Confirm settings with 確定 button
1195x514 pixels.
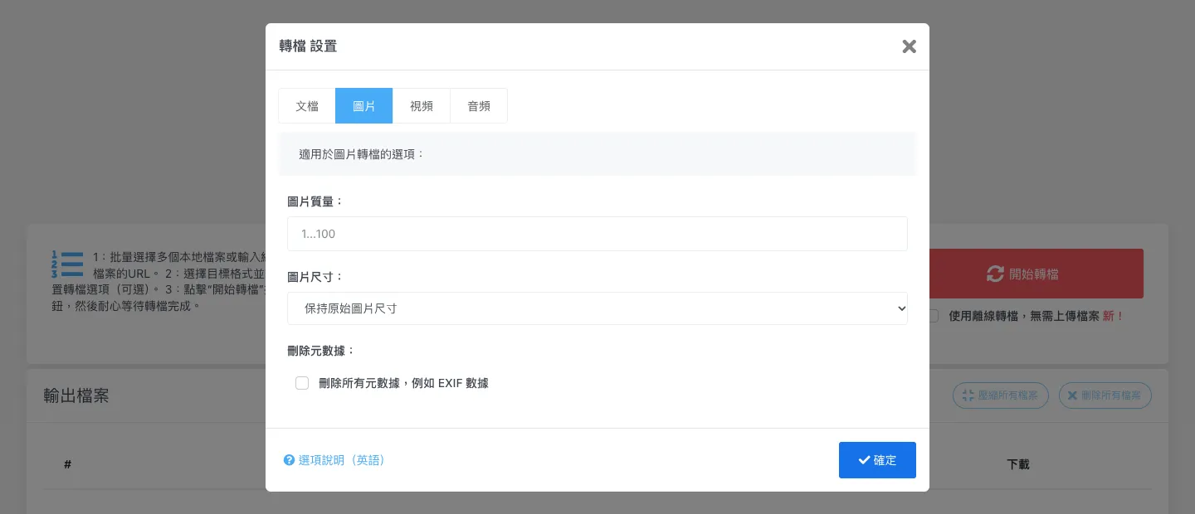coord(877,460)
